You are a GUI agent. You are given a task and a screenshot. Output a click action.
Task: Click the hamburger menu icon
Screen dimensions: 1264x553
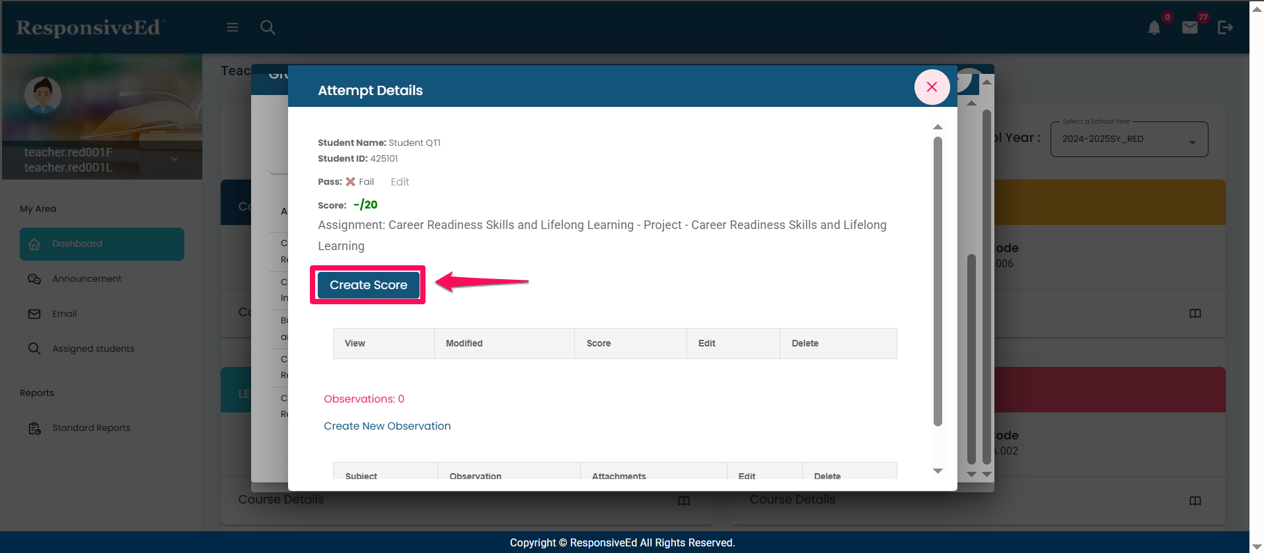[233, 27]
